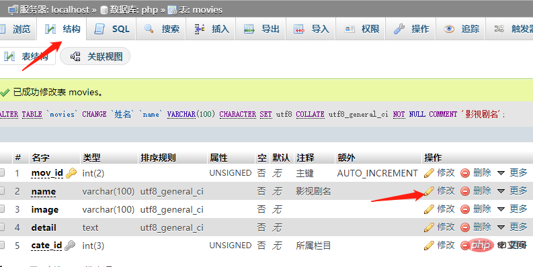
Task: Tick the checkbox for the detail row
Action: pyautogui.click(x=2, y=226)
